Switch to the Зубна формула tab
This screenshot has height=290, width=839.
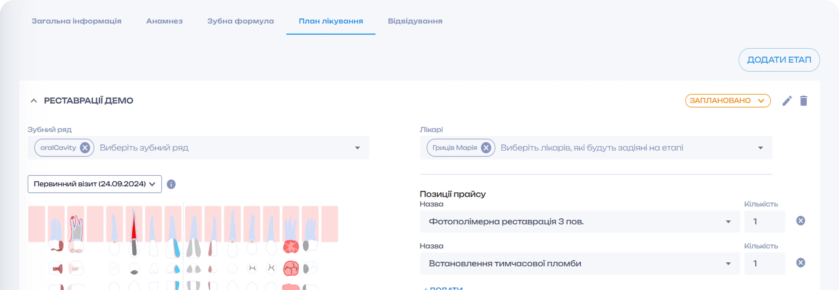coord(240,21)
